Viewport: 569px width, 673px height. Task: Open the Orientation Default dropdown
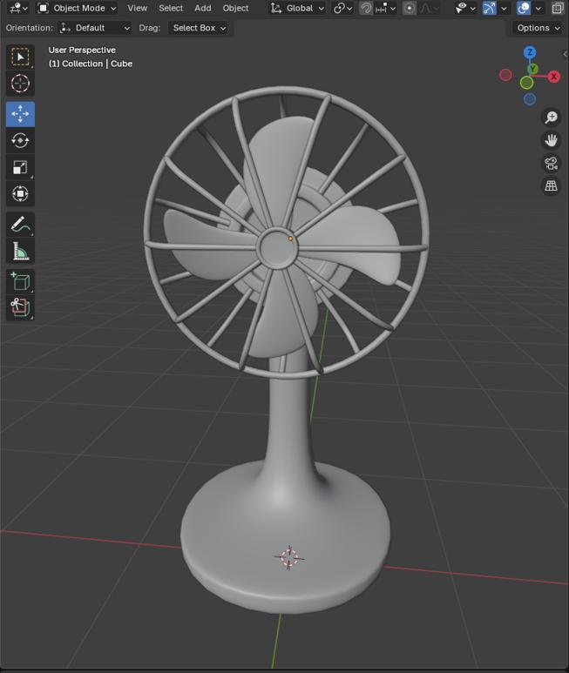95,28
